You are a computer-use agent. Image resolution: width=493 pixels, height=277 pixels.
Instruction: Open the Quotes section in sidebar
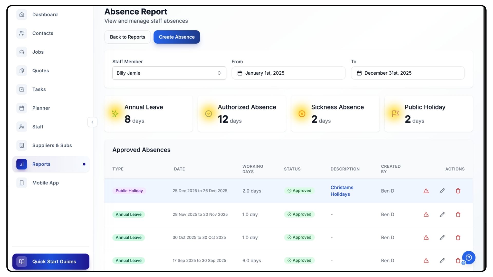click(40, 71)
